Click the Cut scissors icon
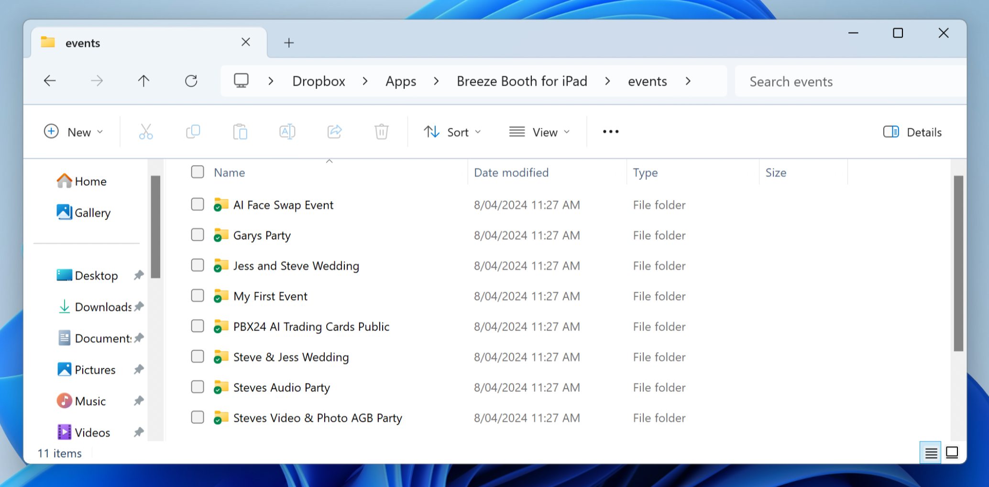This screenshot has height=487, width=989. click(146, 132)
